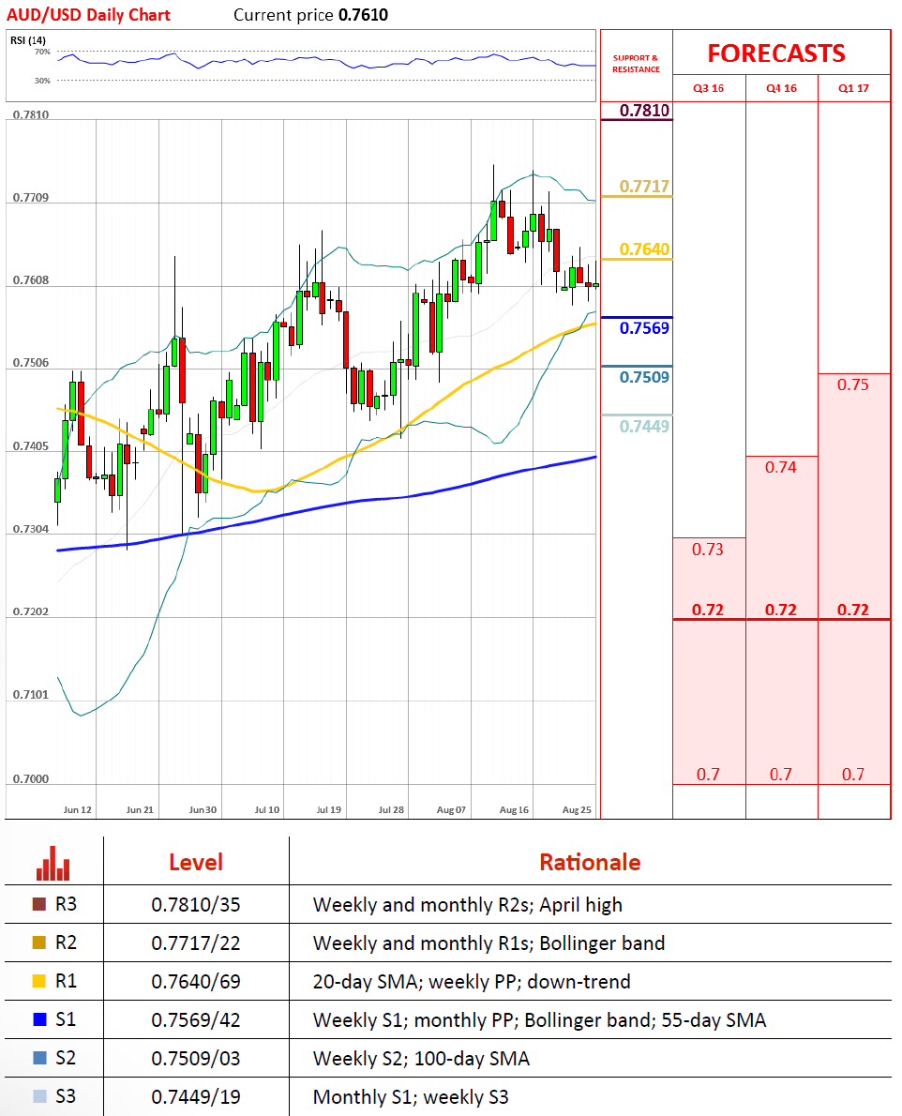Click the 0.74 forecast value in Q4 16

780,468
